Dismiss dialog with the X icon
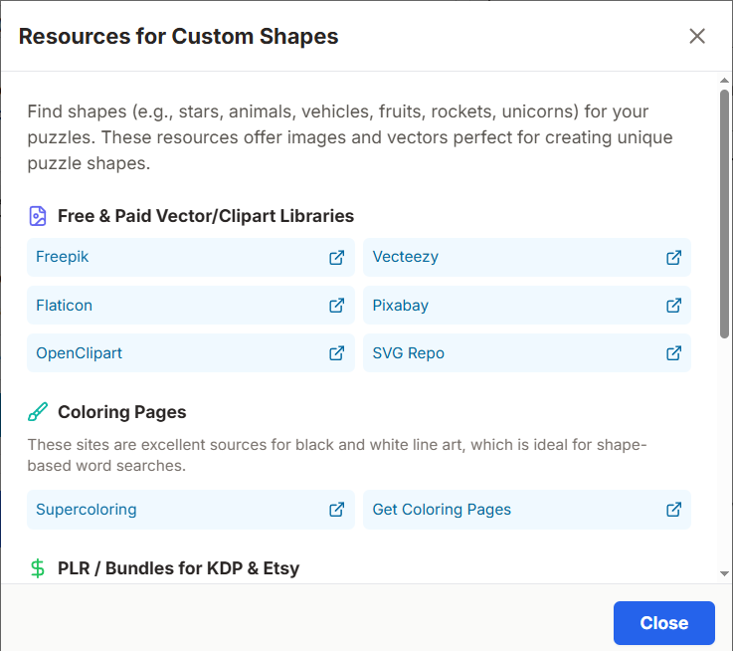This screenshot has height=651, width=733. point(697,37)
